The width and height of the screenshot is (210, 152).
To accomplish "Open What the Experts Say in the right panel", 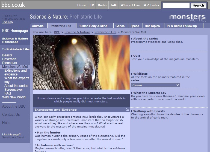I will [x=150, y=93].
